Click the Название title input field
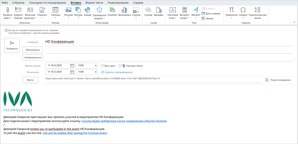The width and height of the screenshot is (298, 144). click(x=168, y=42)
